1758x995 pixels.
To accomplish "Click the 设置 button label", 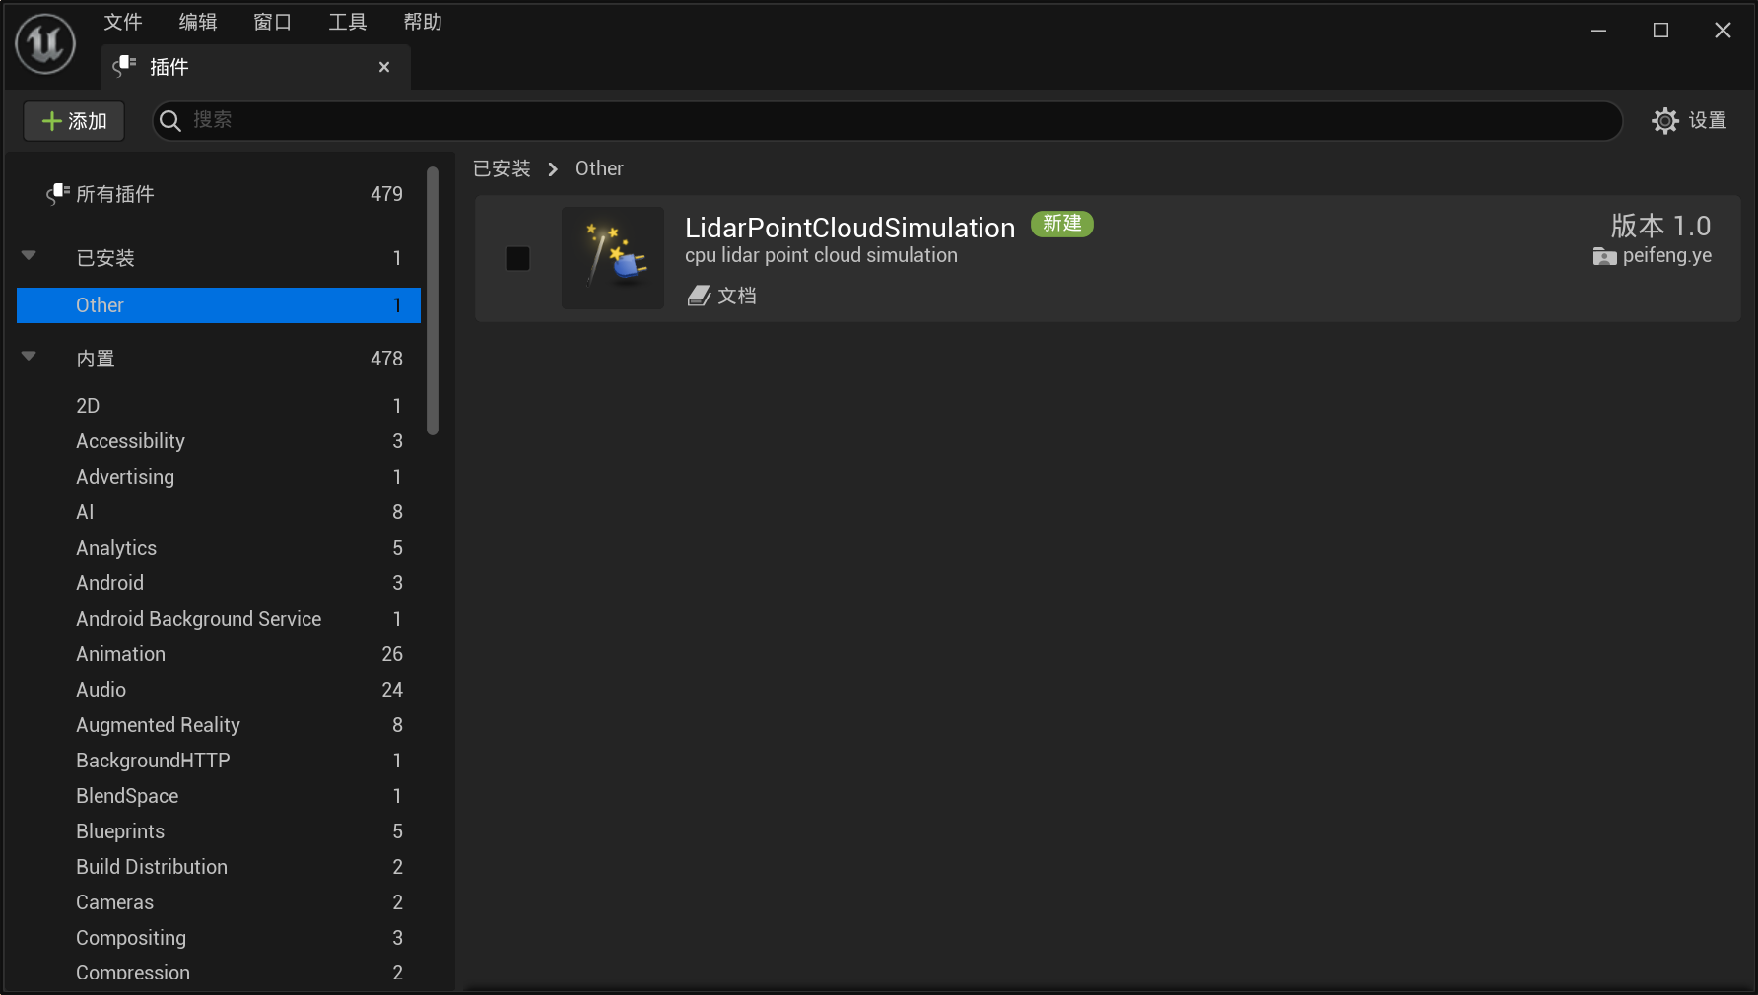I will (x=1708, y=120).
